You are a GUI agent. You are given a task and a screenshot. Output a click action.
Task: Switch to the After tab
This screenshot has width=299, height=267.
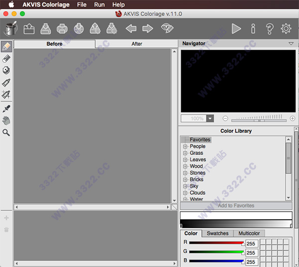pyautogui.click(x=137, y=44)
